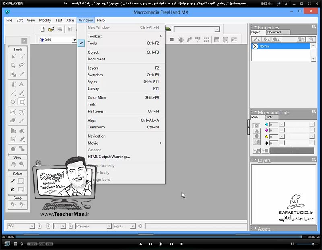
Task: Click the Add Fill button in Properties
Action: coord(266,39)
